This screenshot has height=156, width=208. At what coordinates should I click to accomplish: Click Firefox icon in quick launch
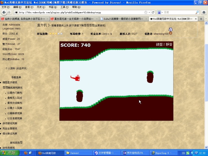[x=26, y=153]
